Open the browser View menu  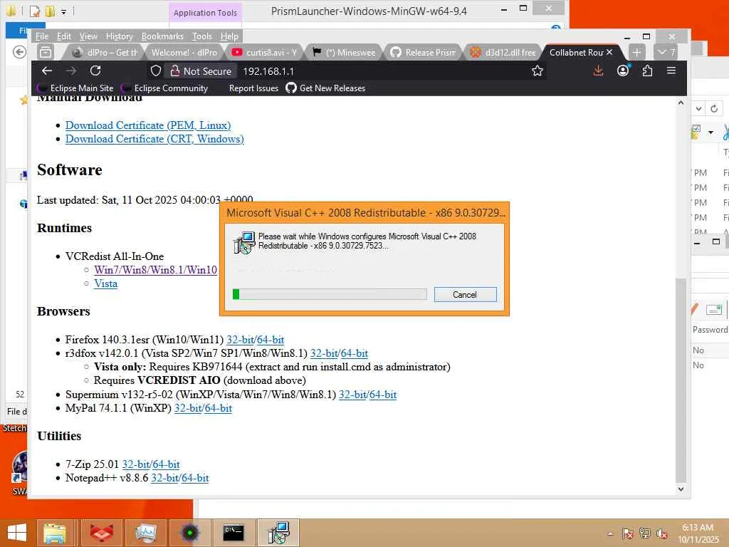tap(88, 36)
